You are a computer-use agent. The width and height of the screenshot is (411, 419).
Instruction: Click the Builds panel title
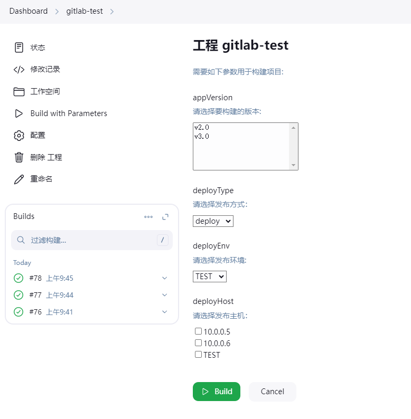(x=24, y=216)
